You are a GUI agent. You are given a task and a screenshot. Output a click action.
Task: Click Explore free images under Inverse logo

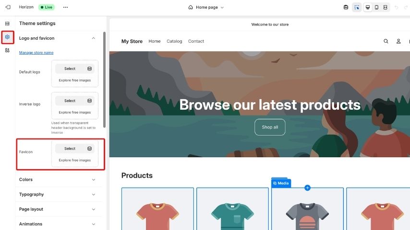75,113
